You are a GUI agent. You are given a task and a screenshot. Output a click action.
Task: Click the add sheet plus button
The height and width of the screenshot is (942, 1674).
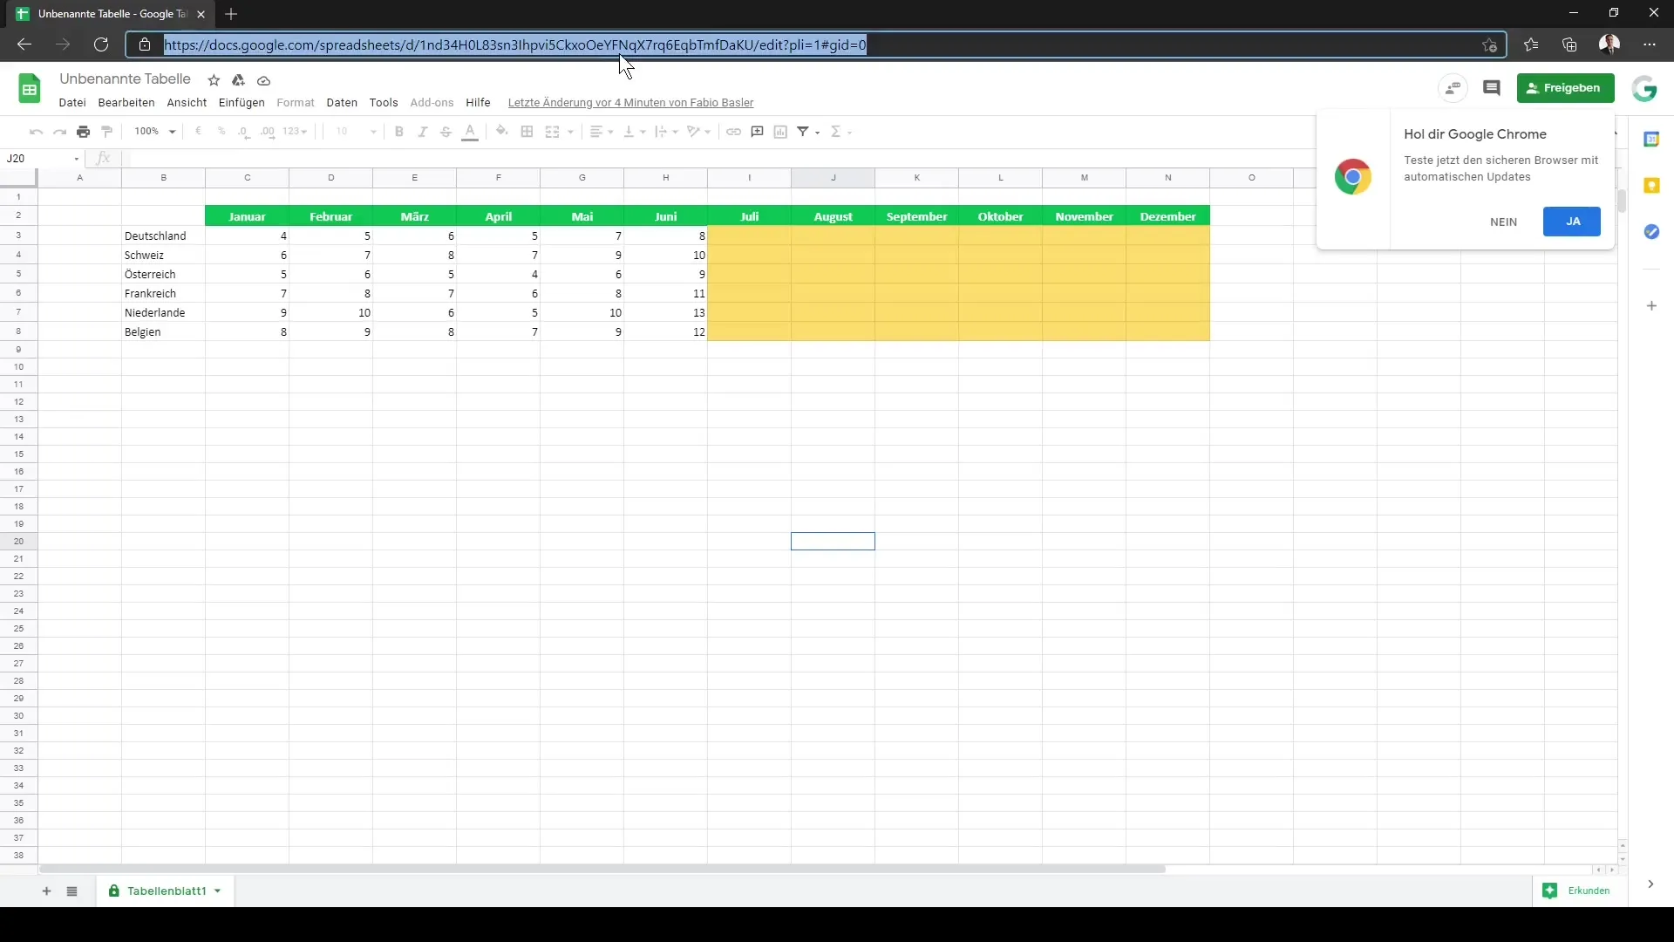[46, 891]
